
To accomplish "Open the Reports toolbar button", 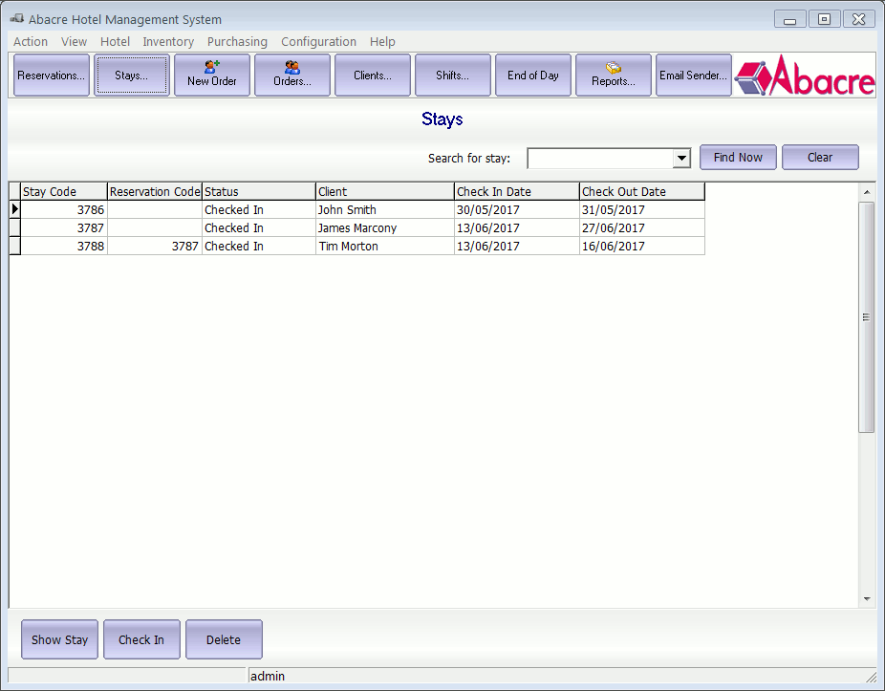I will (614, 76).
